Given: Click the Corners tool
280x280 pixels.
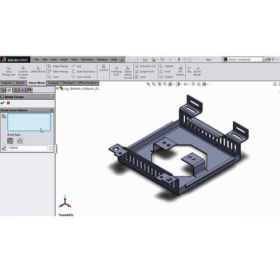Looking at the screenshot, I should tap(104, 68).
